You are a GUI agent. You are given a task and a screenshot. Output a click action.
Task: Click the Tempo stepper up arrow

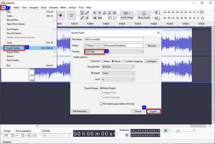click(13, 134)
